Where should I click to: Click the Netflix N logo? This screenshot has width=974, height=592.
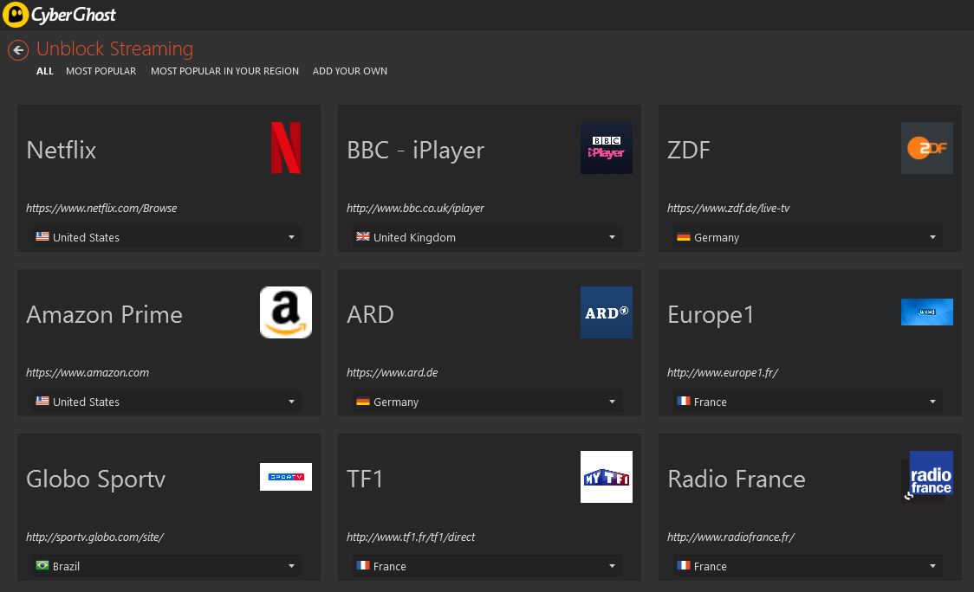click(x=286, y=148)
